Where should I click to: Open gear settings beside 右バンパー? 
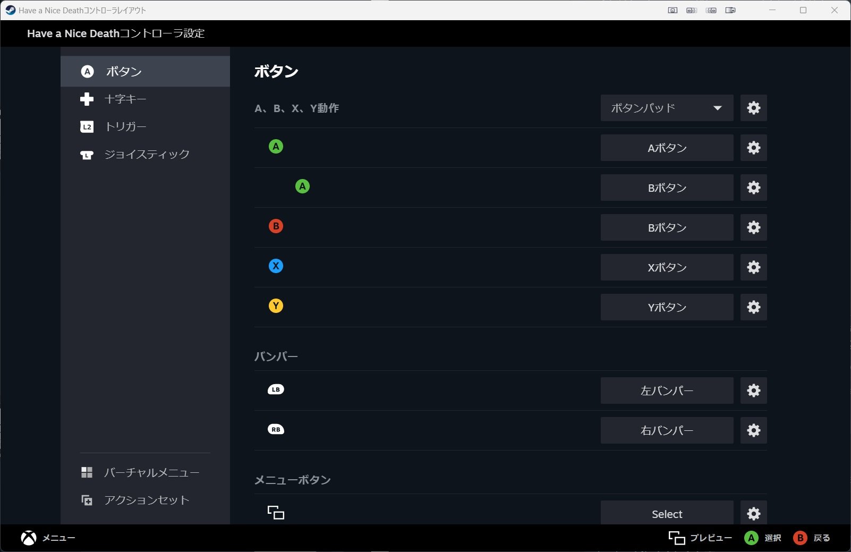point(754,430)
